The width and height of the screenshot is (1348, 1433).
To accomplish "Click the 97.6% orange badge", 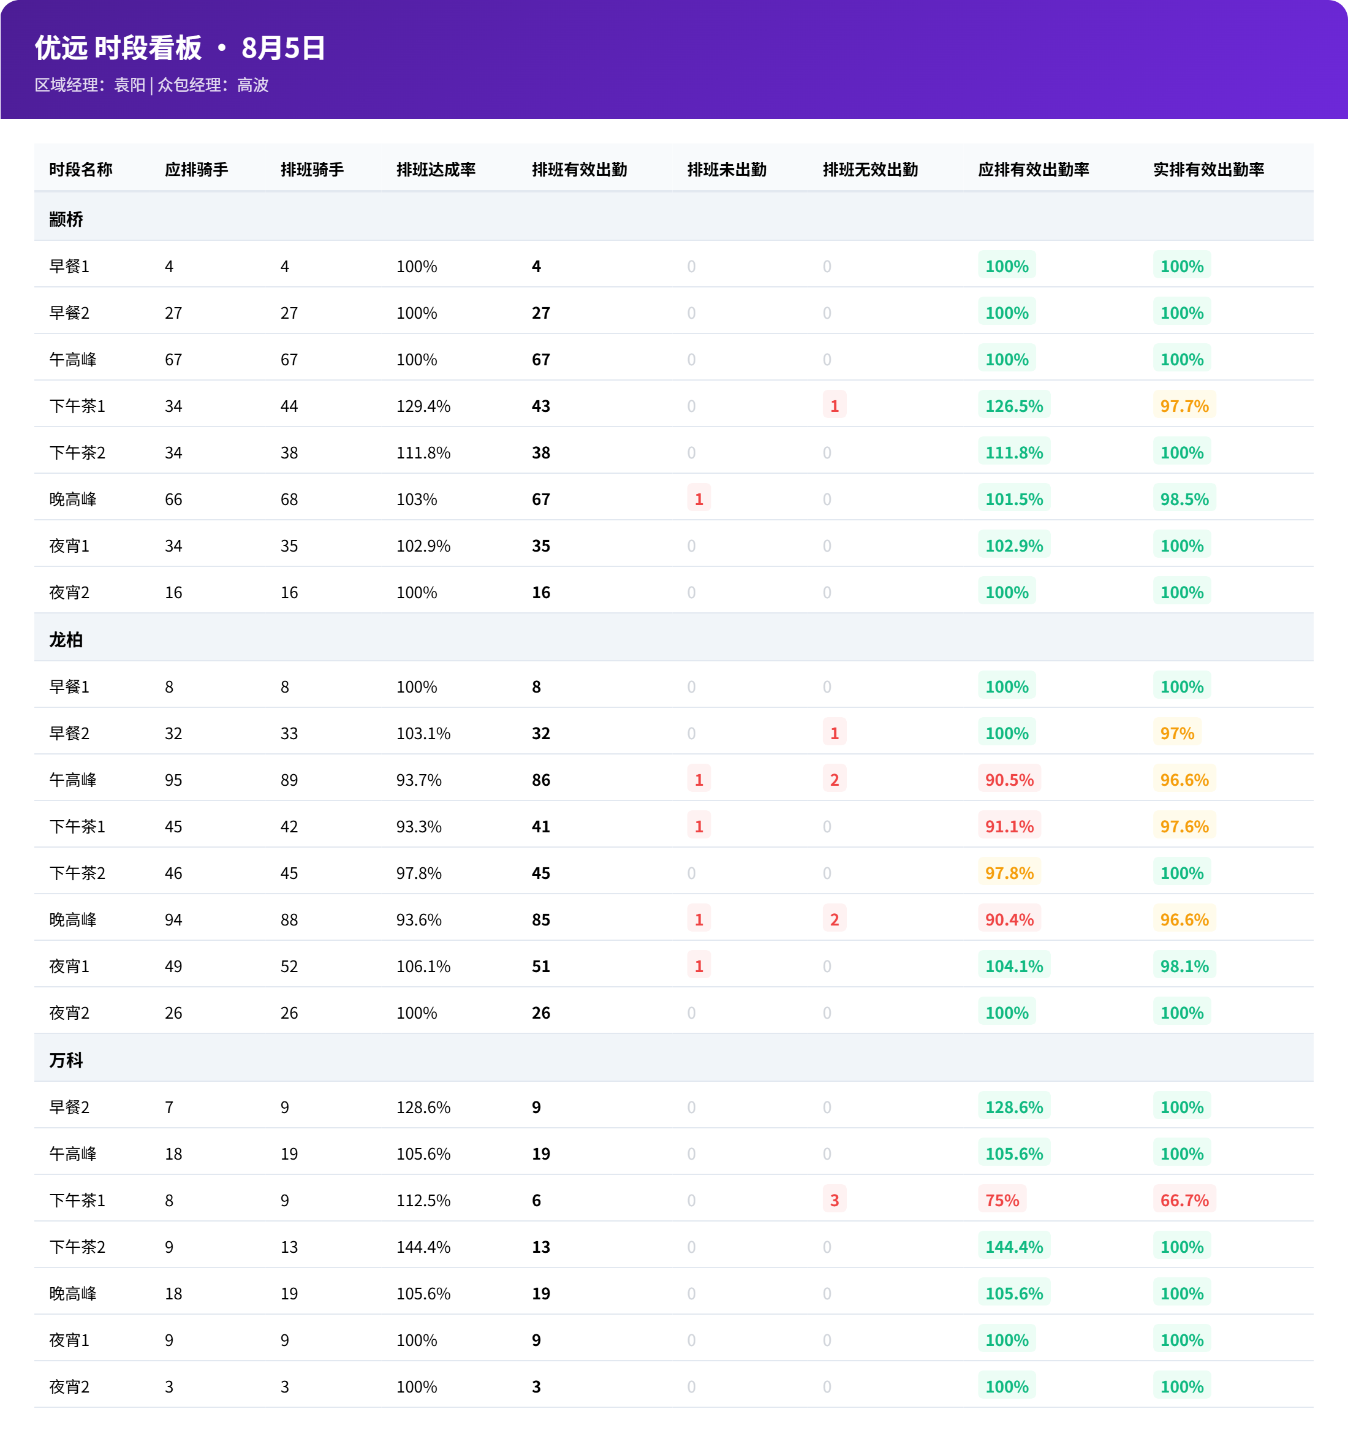I will pyautogui.click(x=1184, y=826).
